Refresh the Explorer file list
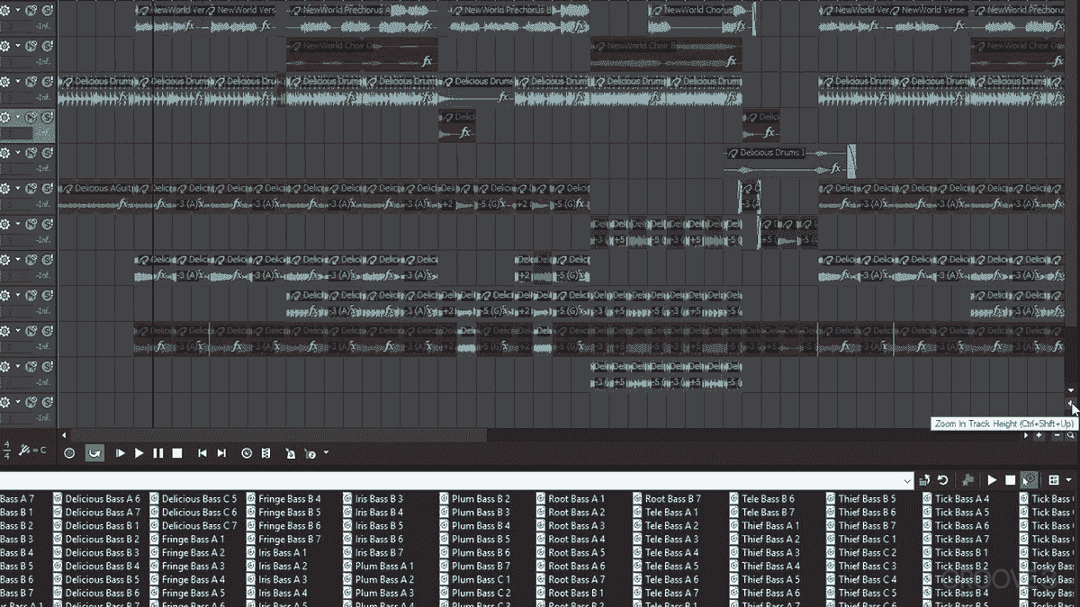Image resolution: width=1080 pixels, height=607 pixels. pyautogui.click(x=942, y=480)
